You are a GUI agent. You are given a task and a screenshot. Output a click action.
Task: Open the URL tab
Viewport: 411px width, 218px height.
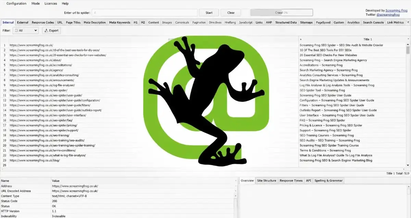[60, 23]
